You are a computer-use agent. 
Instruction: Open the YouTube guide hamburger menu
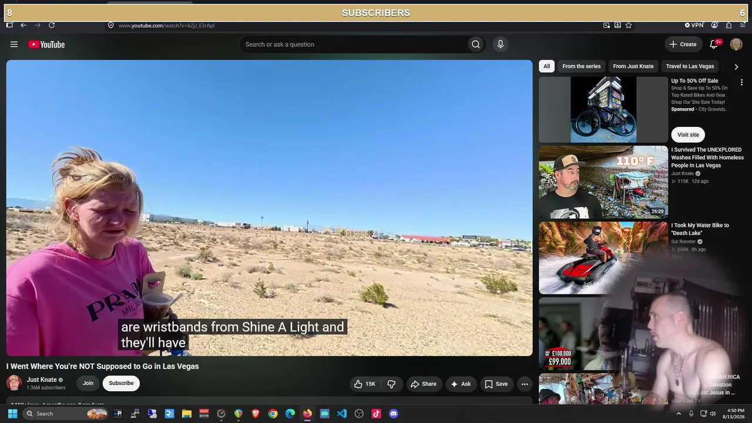[14, 44]
